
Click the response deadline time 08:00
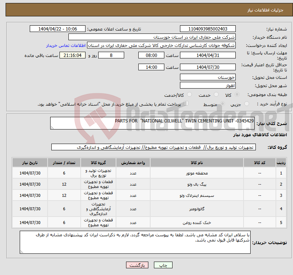click(x=151, y=55)
